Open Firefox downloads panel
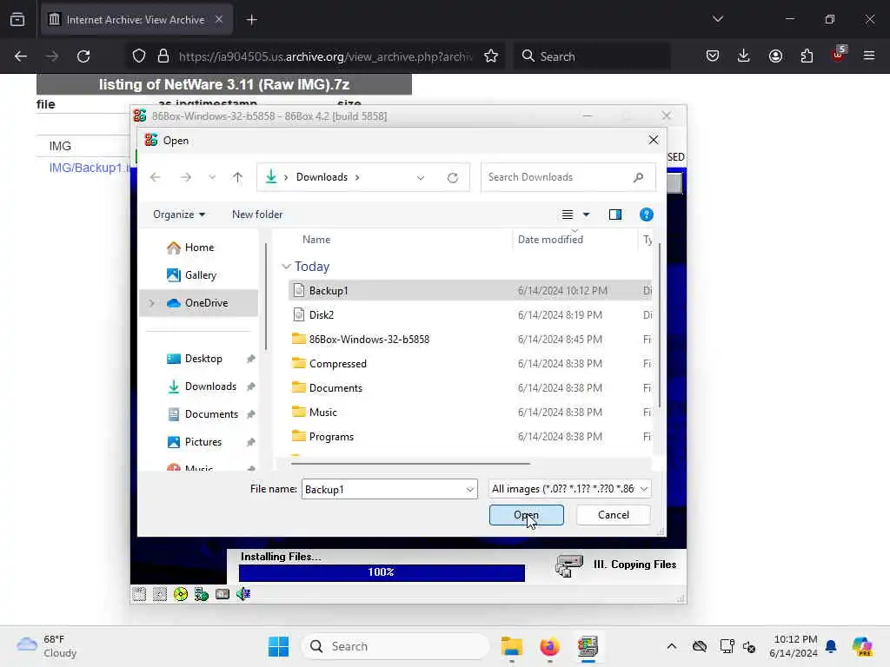This screenshot has width=890, height=667. pyautogui.click(x=744, y=56)
